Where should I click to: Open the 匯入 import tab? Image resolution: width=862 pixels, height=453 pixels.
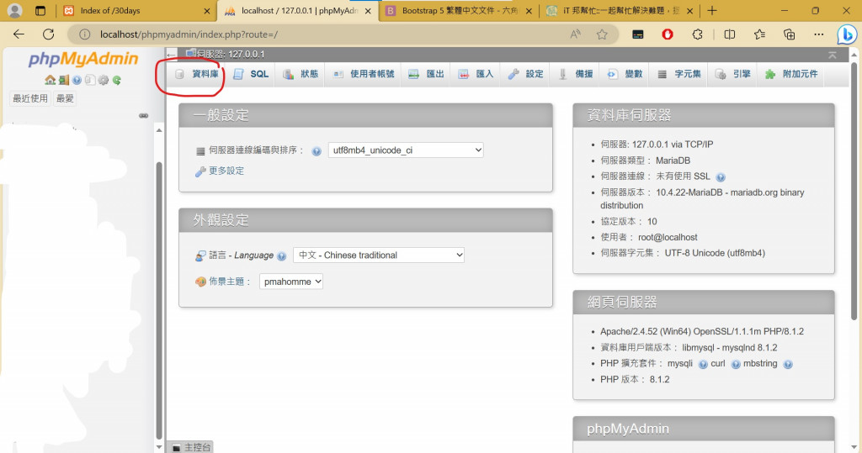tap(476, 74)
